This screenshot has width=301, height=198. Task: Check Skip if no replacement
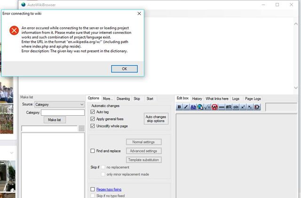click(103, 167)
